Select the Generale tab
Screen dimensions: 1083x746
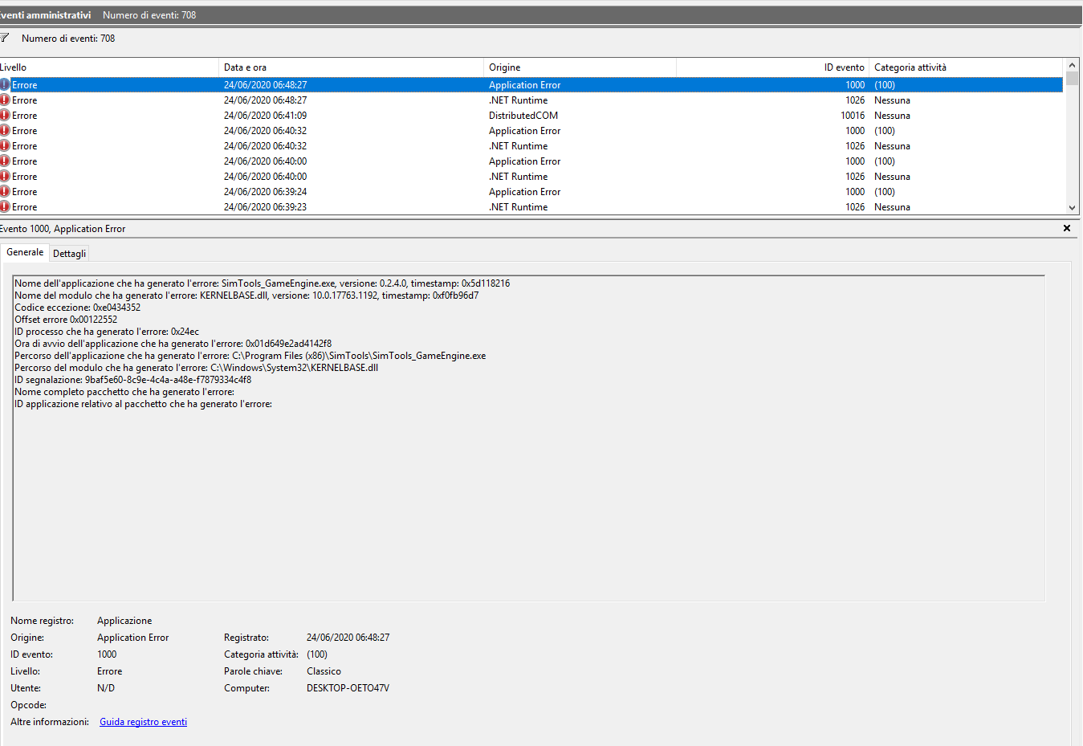(25, 252)
